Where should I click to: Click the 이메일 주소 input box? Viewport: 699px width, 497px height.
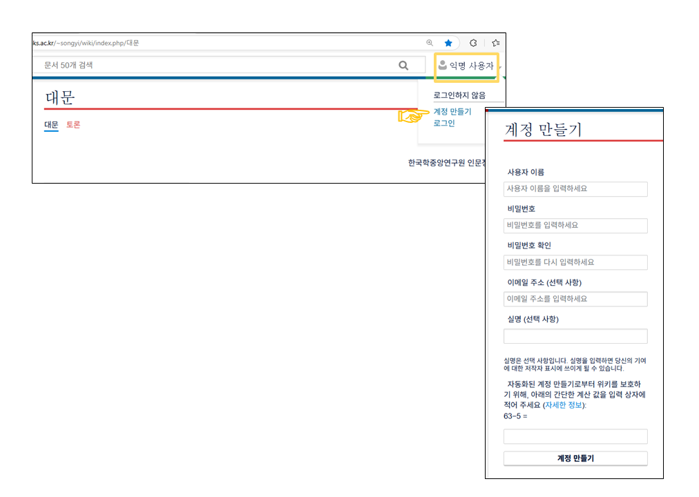tap(575, 299)
